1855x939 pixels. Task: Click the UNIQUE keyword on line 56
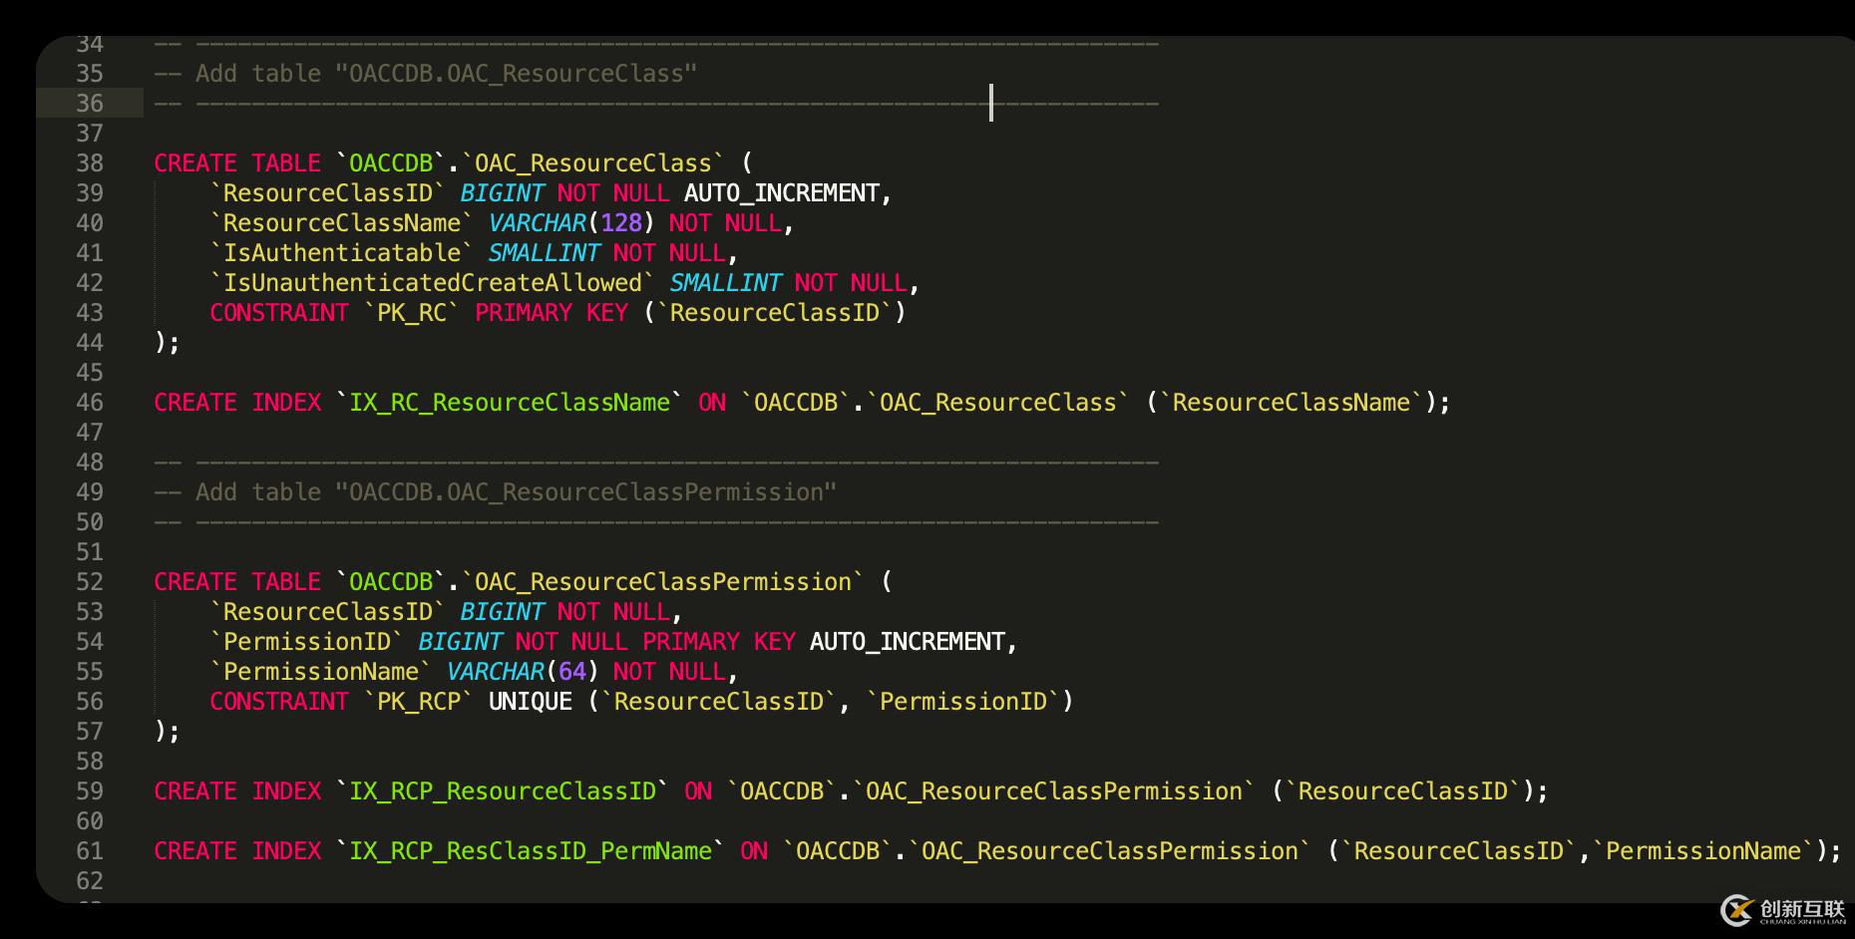click(x=530, y=702)
